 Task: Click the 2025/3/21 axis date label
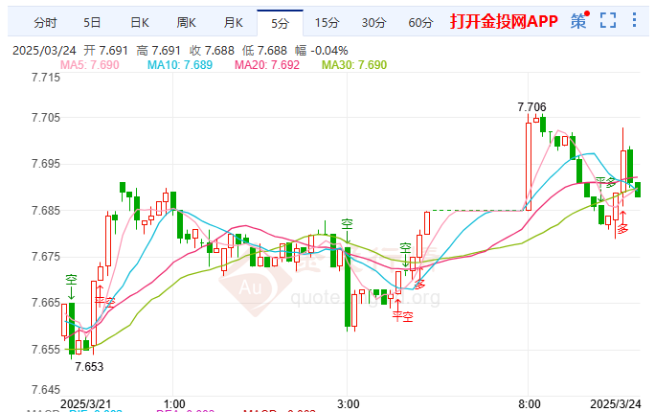(x=86, y=404)
